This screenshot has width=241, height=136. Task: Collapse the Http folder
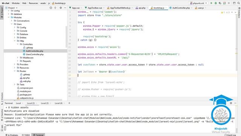[15, 41]
